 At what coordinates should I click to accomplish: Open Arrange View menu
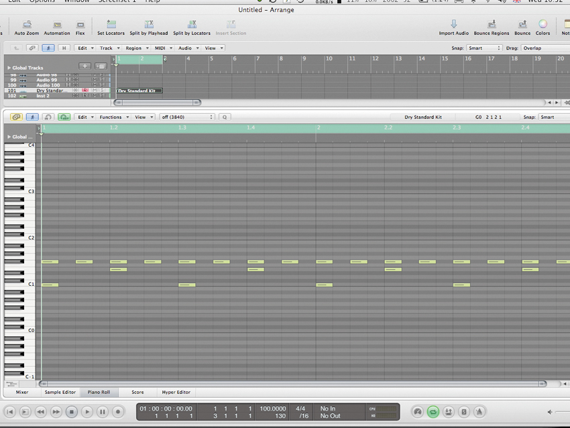213,48
